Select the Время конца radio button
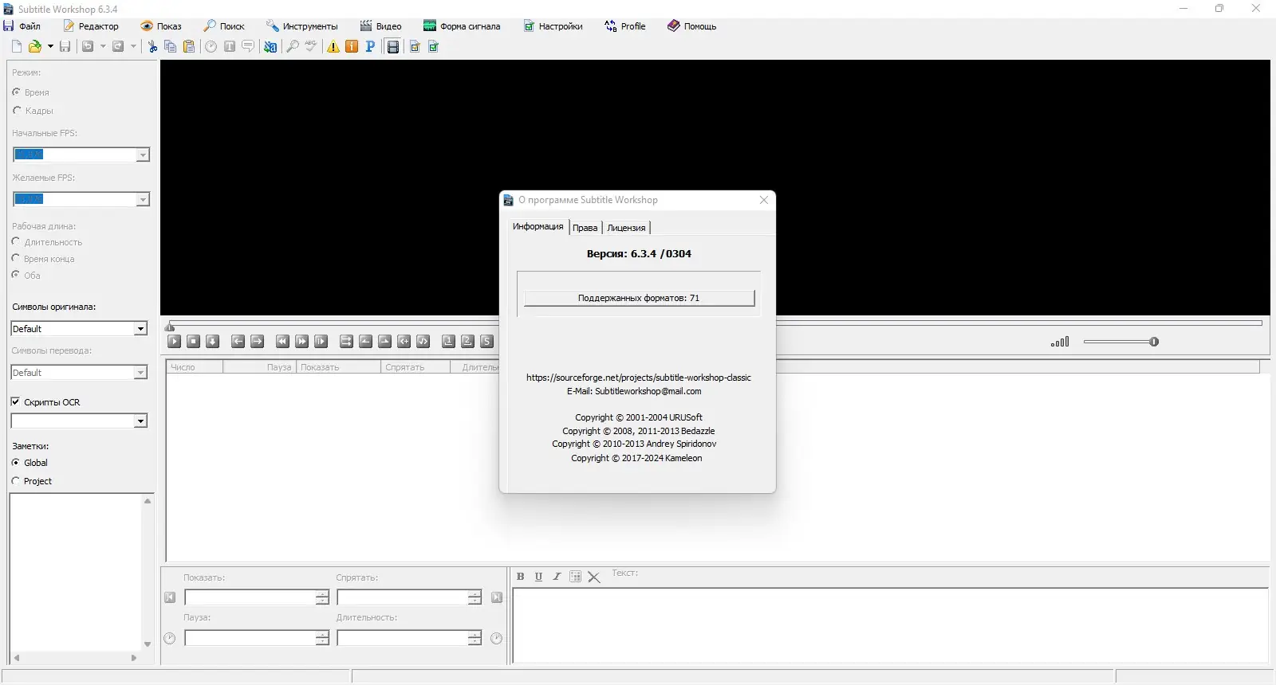Viewport: 1276px width, 685px height. tap(16, 258)
